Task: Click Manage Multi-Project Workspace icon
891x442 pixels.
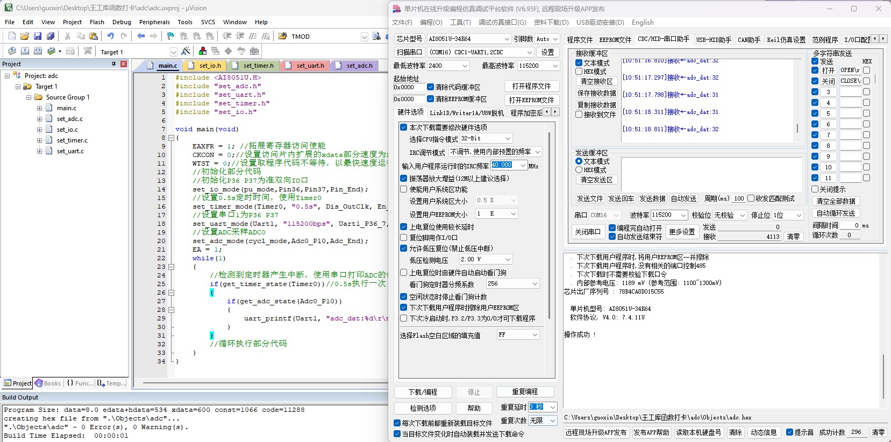Action: pyautogui.click(x=216, y=51)
